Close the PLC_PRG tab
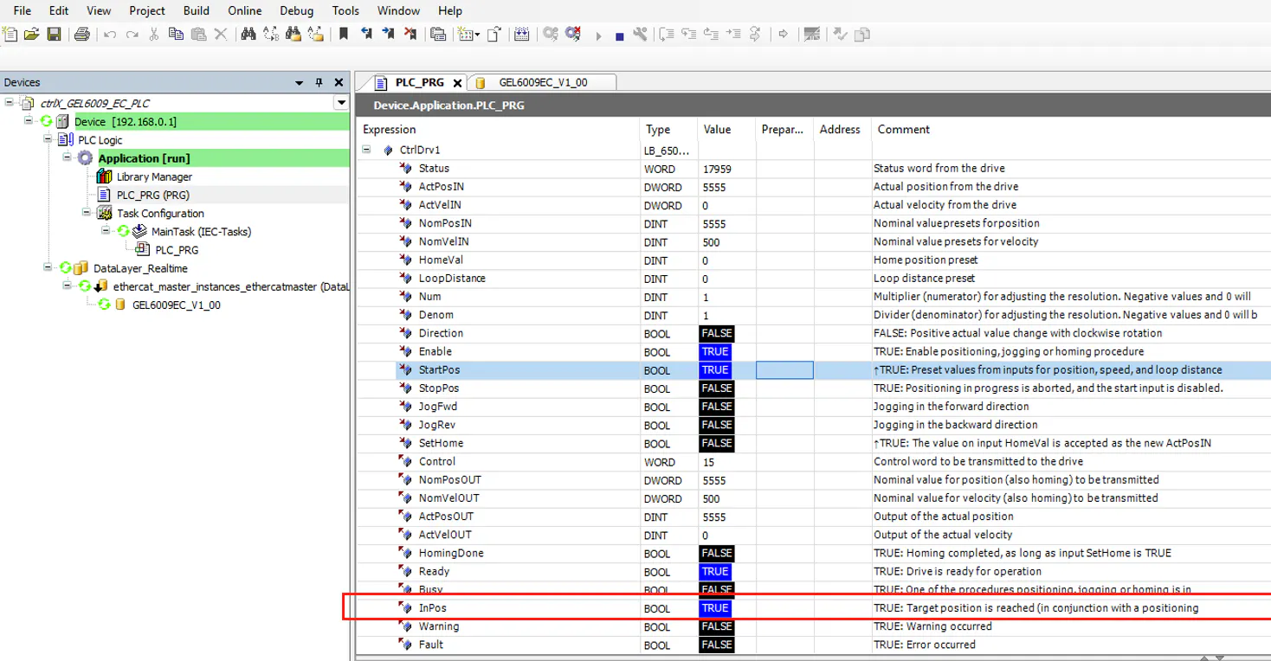 [x=458, y=83]
